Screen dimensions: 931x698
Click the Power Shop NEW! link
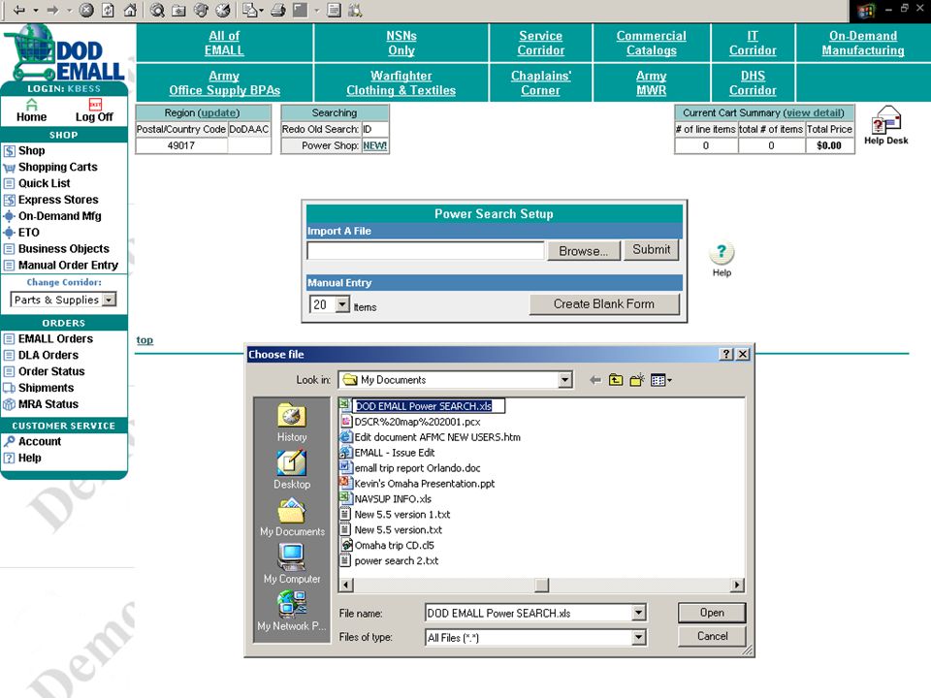[x=374, y=145]
